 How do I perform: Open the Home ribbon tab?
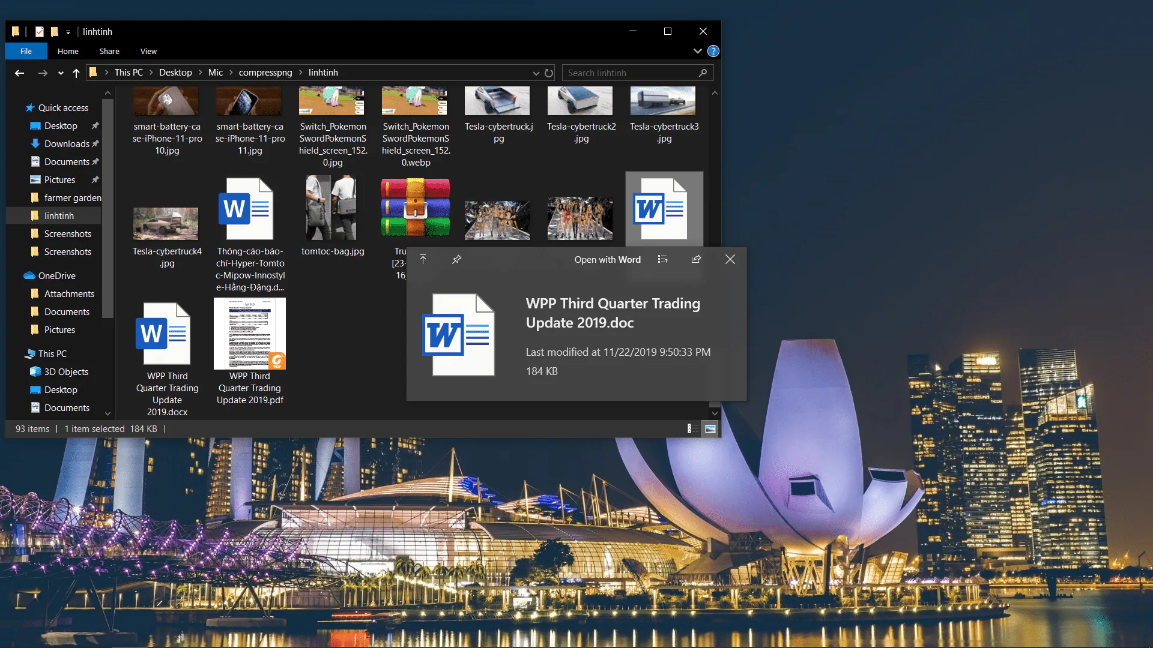(x=68, y=51)
